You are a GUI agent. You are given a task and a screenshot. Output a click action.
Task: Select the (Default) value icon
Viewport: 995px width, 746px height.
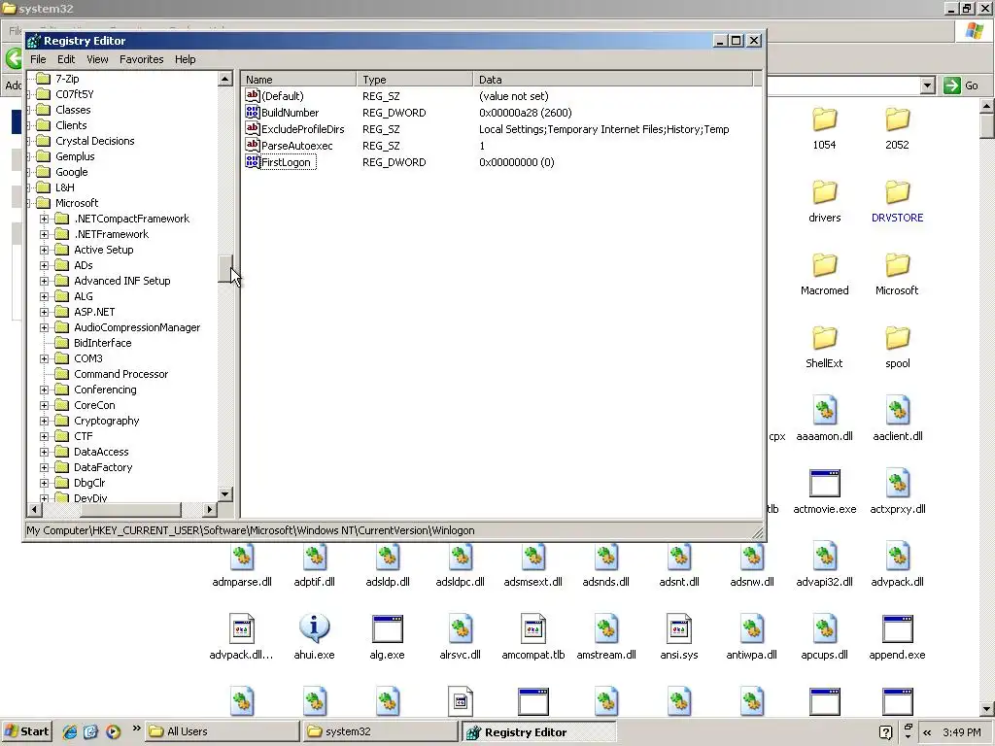pyautogui.click(x=253, y=96)
